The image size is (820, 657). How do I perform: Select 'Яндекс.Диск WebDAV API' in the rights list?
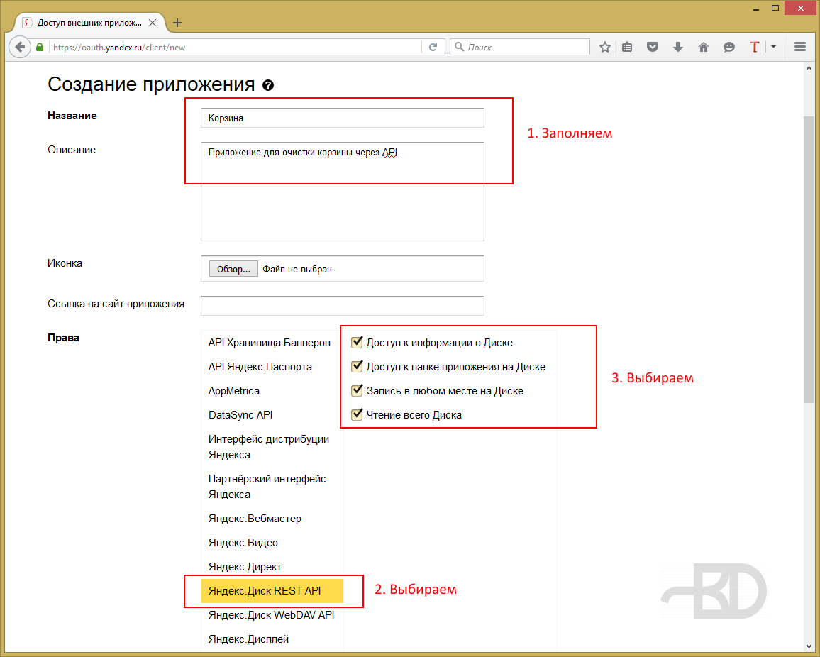tap(272, 614)
